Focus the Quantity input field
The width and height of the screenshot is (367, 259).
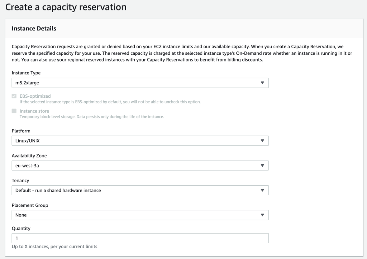[140, 238]
